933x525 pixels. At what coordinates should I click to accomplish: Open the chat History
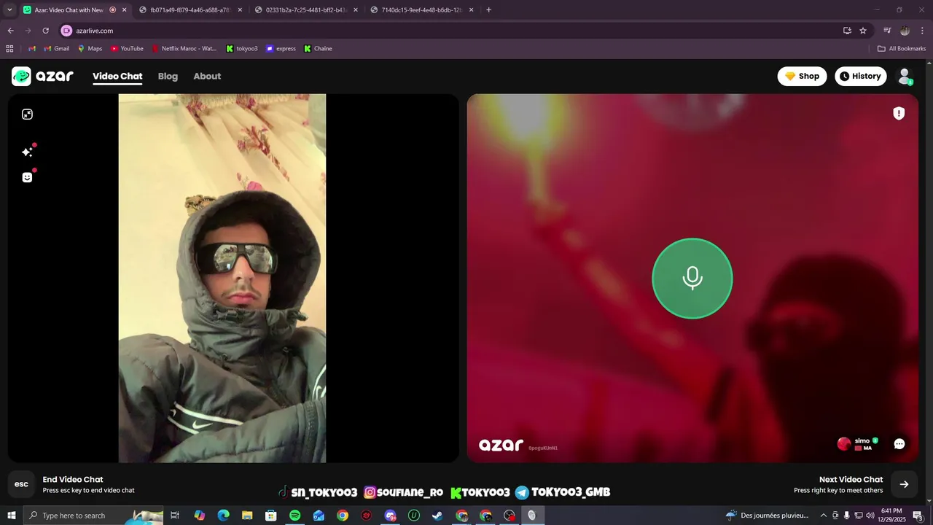[860, 76]
